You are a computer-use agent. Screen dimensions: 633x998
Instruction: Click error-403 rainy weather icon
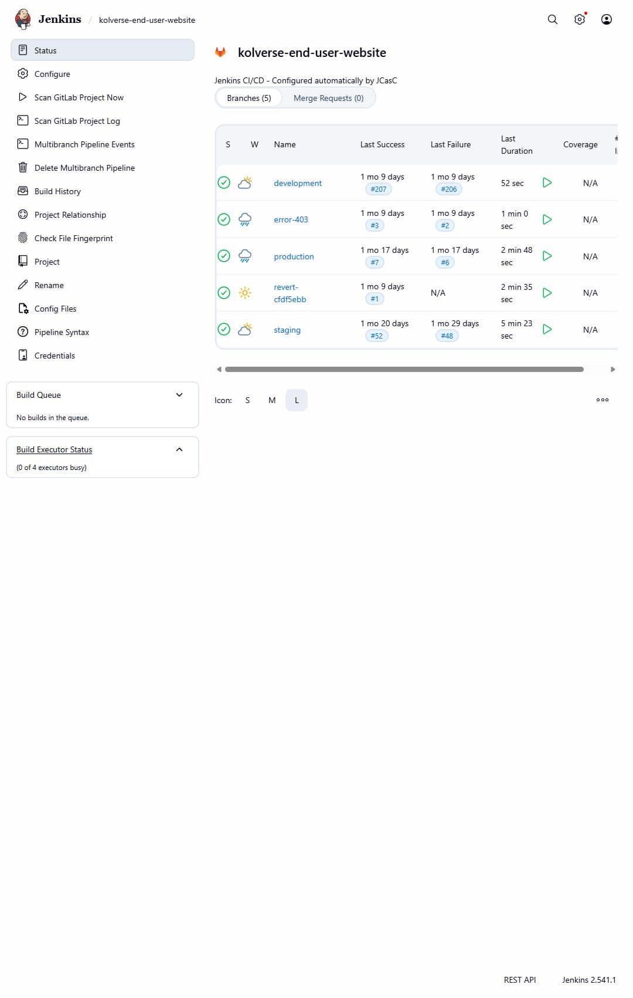(x=245, y=219)
